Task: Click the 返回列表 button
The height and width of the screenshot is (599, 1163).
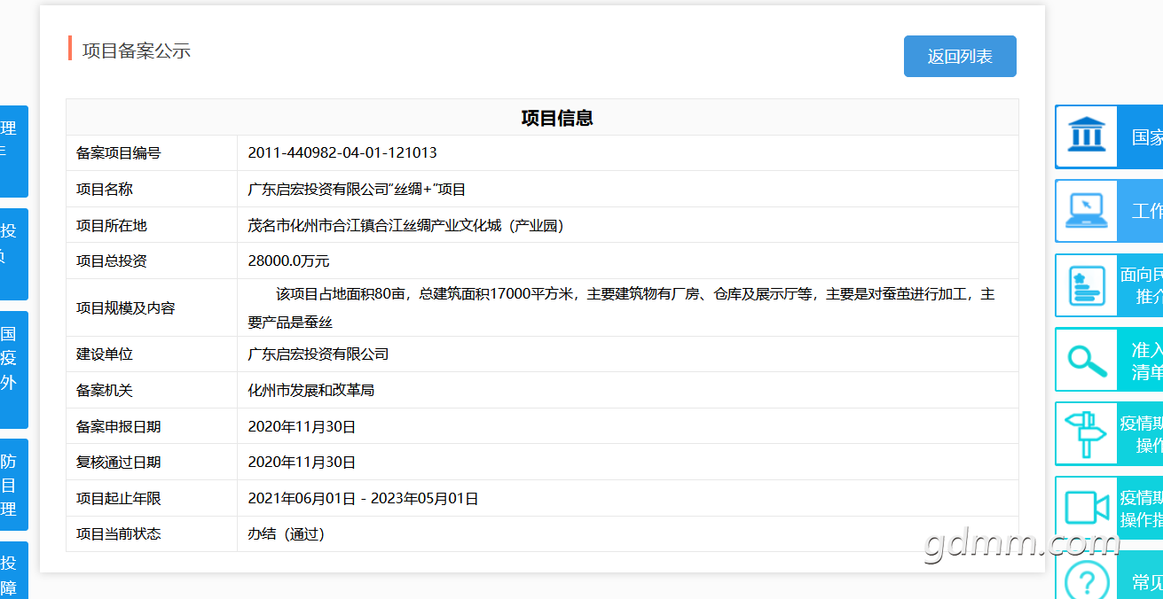Action: (960, 57)
